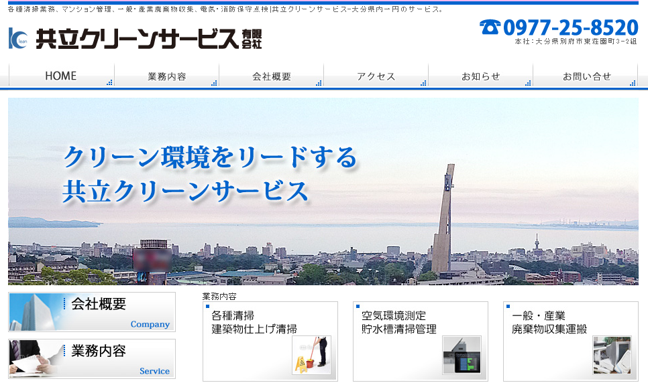The image size is (648, 385).
Task: Click the 業務内容 heading above service cards
Action: [219, 296]
